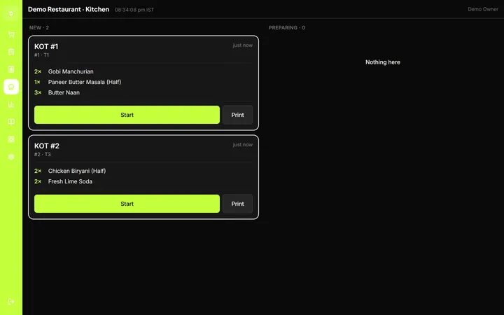The image size is (504, 315).
Task: Click the KOT #2 card title
Action: coord(47,146)
